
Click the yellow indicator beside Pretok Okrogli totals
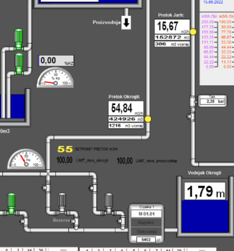point(148,119)
